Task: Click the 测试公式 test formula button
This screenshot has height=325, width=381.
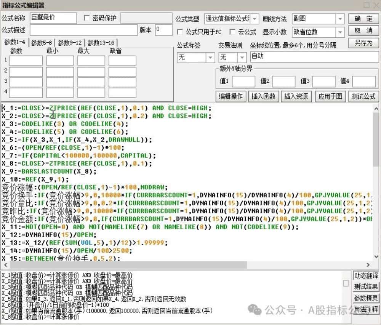Action: (363, 96)
